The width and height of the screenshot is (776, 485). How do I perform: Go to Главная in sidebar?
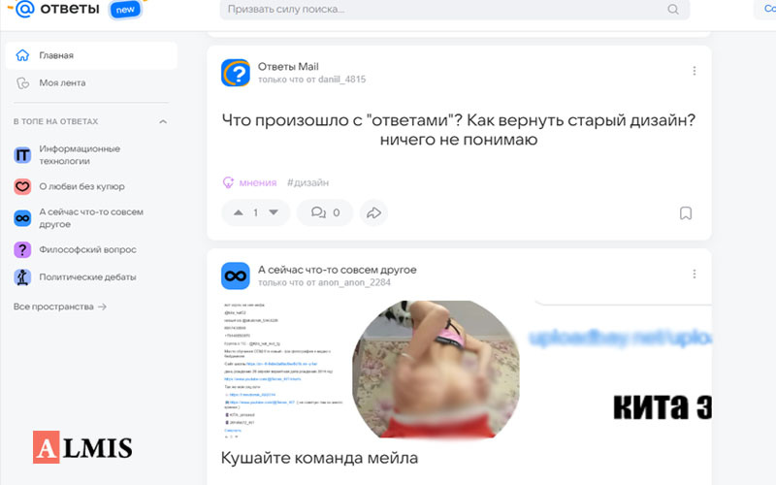tap(91, 55)
